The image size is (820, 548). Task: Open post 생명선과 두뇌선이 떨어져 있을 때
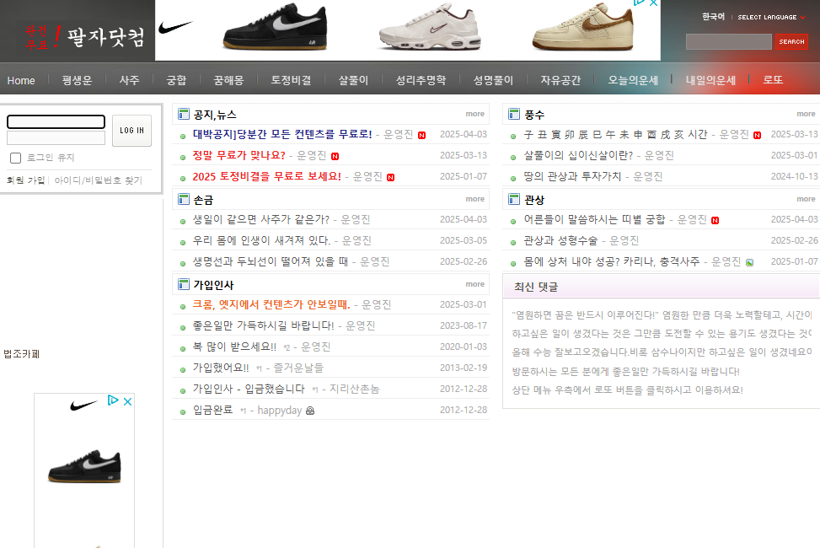(271, 261)
